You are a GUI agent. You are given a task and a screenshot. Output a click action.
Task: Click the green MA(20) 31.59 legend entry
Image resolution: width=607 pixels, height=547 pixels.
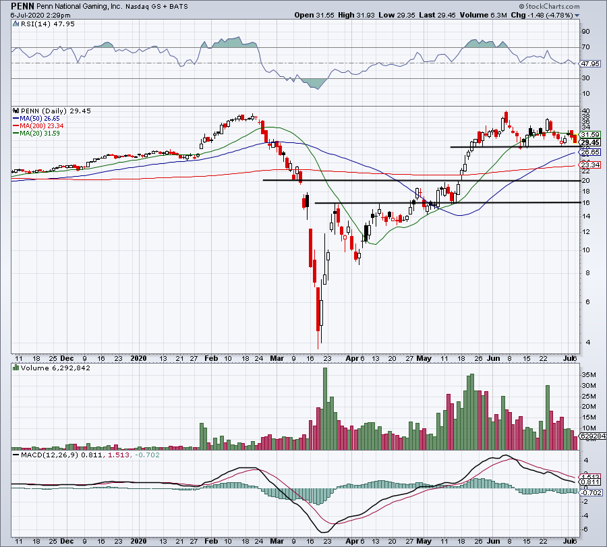[36, 133]
